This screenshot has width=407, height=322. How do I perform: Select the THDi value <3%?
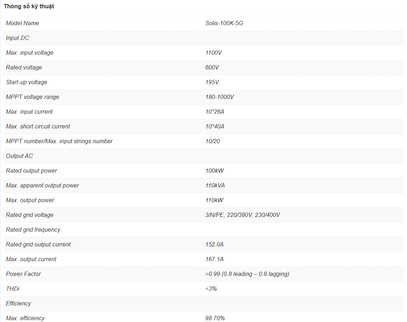point(211,289)
